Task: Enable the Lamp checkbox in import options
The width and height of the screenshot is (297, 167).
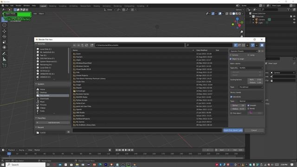Action: [248, 55]
